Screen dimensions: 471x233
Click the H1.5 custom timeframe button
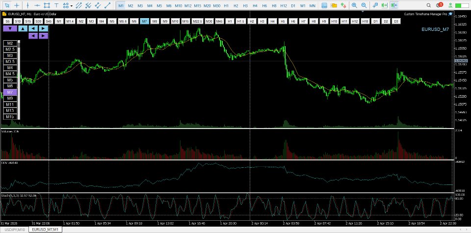click(241, 21)
